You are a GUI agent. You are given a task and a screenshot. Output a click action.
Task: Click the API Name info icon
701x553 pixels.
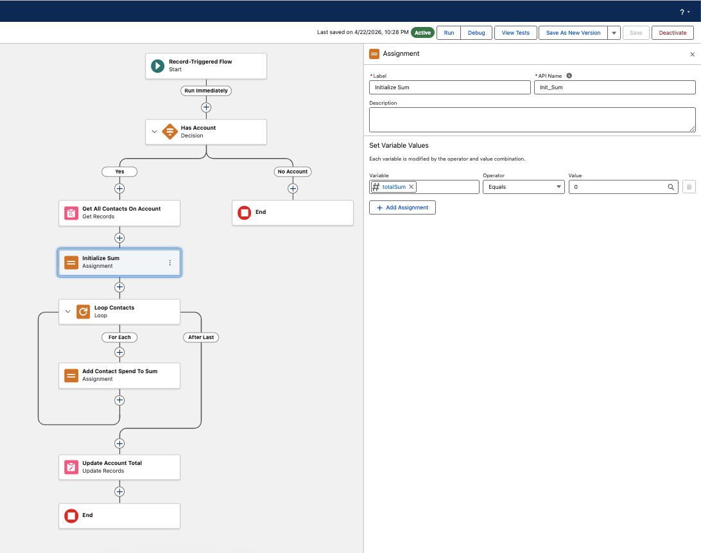(569, 76)
